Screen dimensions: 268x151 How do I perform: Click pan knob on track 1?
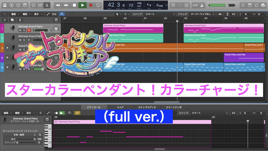coord(56,29)
